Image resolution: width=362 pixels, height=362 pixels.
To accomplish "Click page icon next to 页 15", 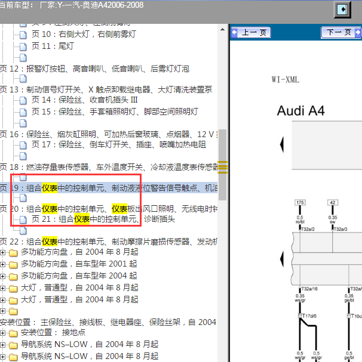I will pyautogui.click(x=23, y=113).
